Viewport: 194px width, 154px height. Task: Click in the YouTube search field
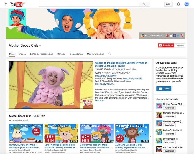coord(89,4)
